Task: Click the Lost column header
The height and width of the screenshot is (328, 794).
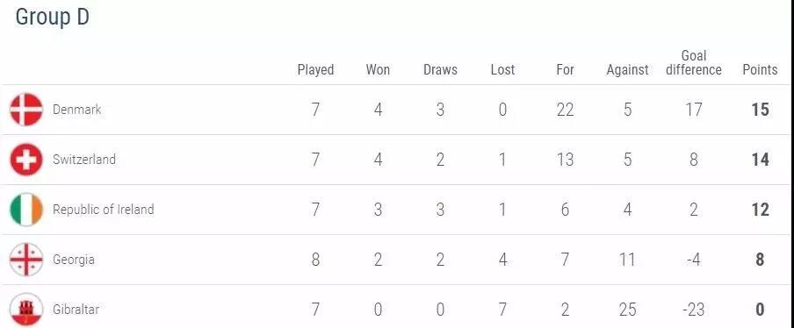Action: coord(502,70)
